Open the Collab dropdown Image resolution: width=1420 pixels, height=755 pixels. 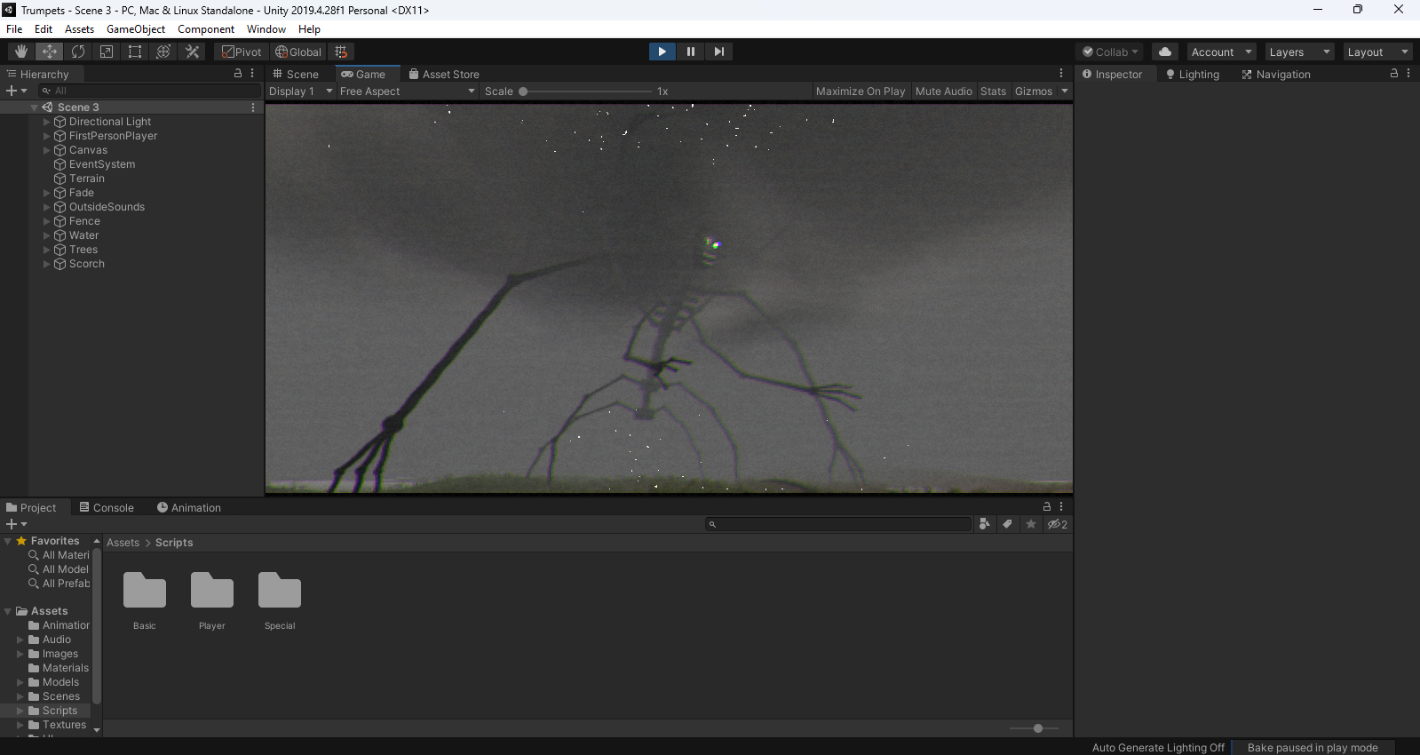point(1110,52)
